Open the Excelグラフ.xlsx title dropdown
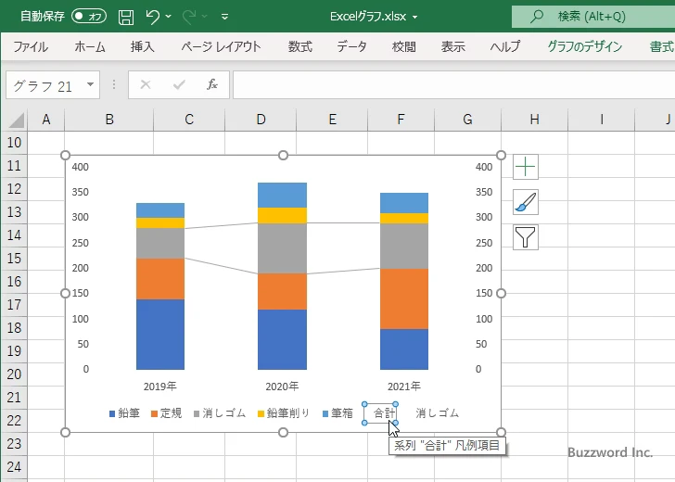Viewport: 675px width, 482px height. click(415, 18)
